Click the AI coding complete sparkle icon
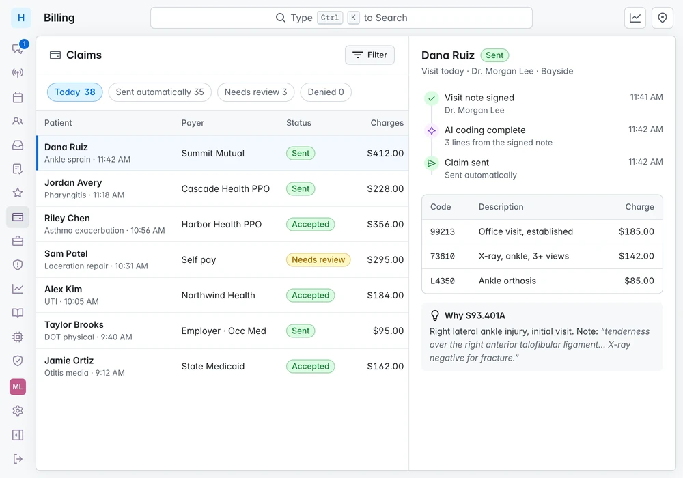The width and height of the screenshot is (683, 478). pos(432,130)
